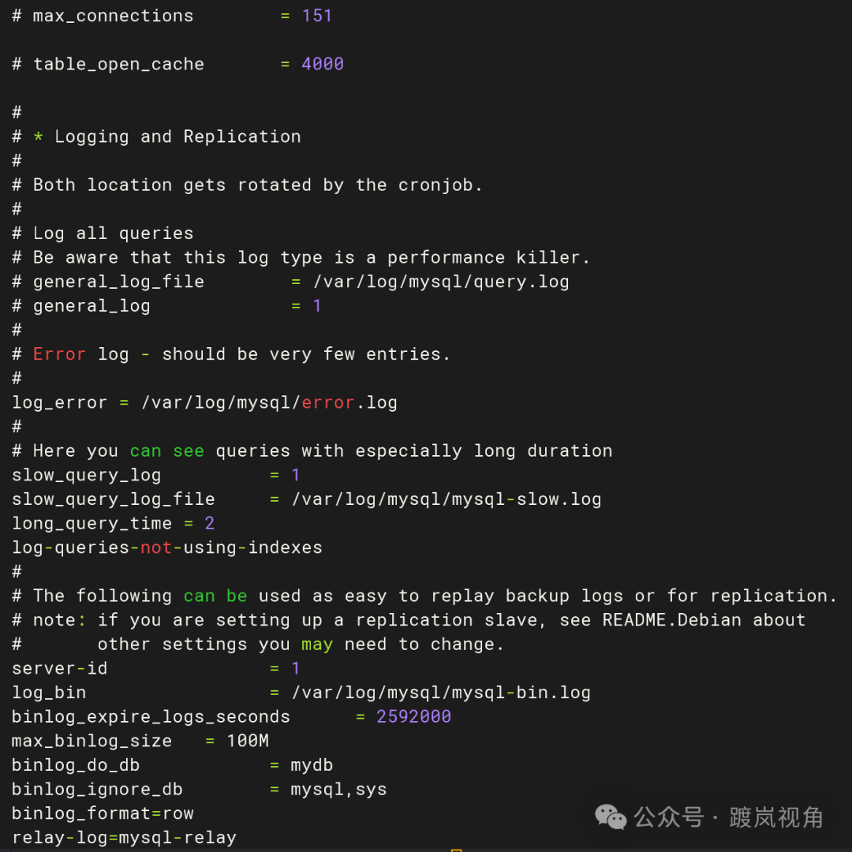Click the max_binlog_size value 100M
Screen dimensions: 852x852
click(248, 741)
